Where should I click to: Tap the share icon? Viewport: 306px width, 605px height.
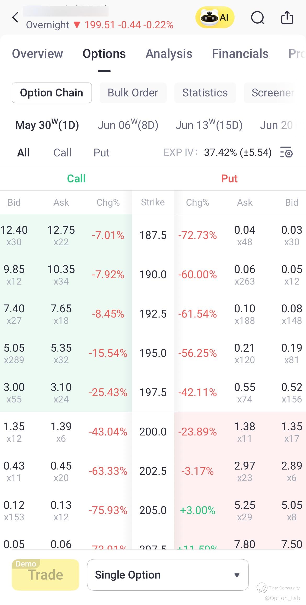[x=287, y=18]
